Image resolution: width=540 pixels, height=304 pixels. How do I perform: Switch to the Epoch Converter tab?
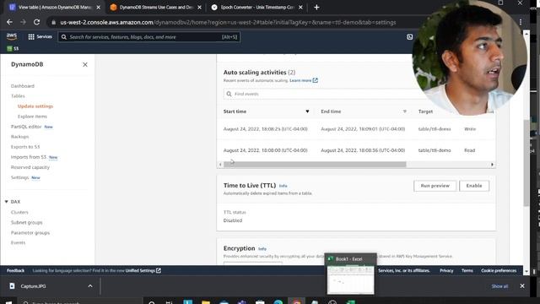click(x=256, y=8)
